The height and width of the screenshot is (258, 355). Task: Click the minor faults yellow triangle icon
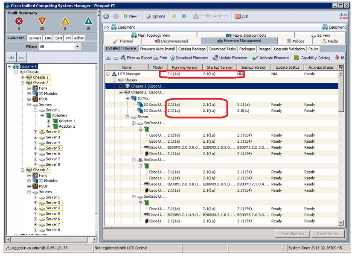(65, 21)
